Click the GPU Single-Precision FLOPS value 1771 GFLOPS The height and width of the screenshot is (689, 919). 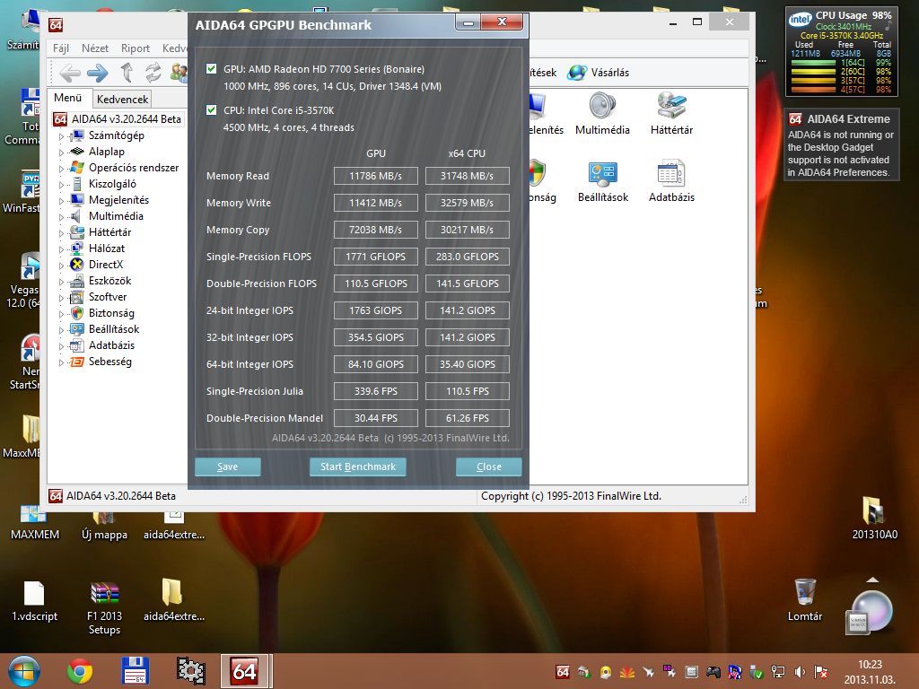point(376,257)
